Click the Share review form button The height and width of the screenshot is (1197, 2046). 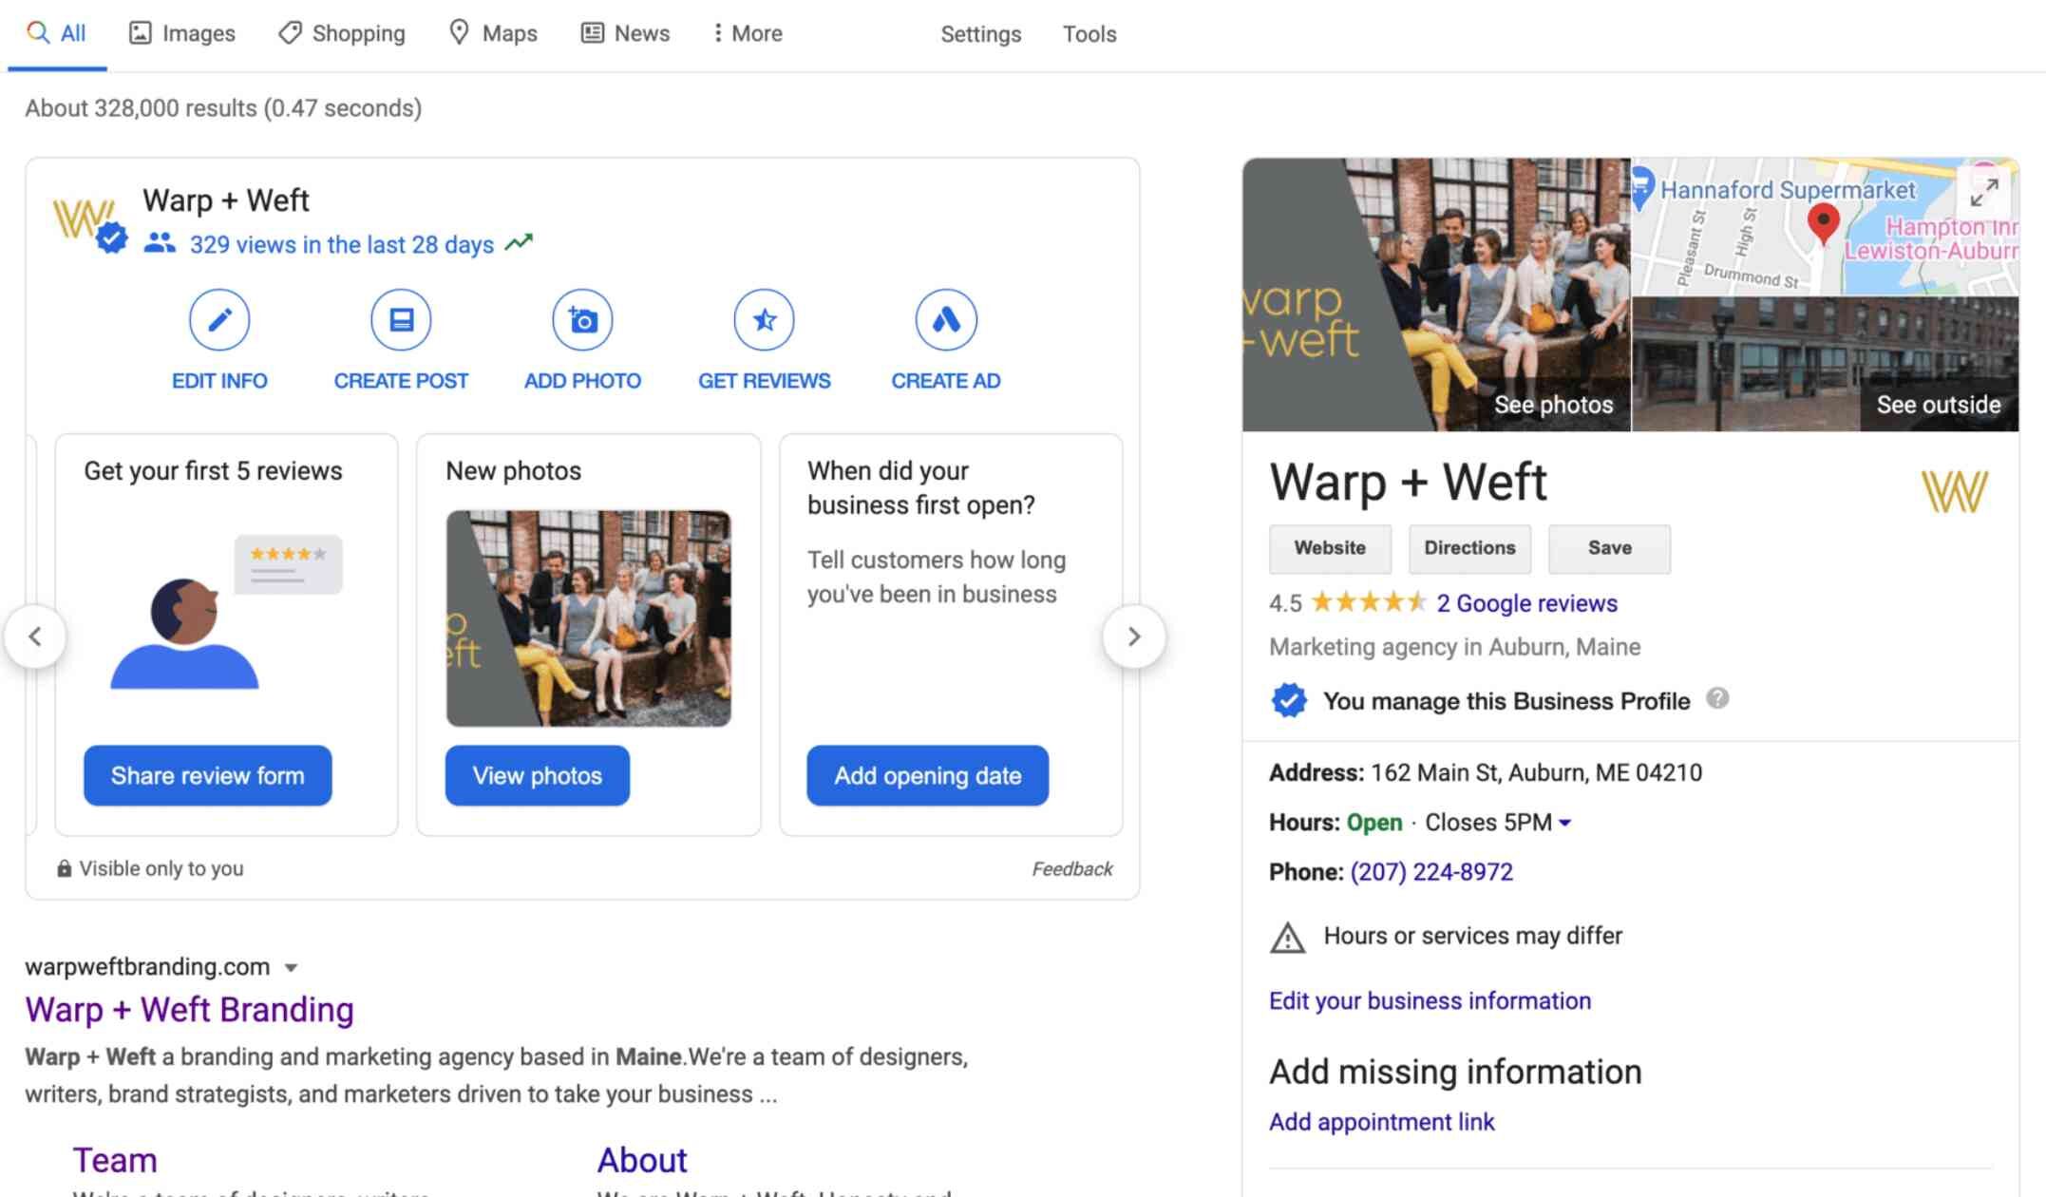pos(208,775)
